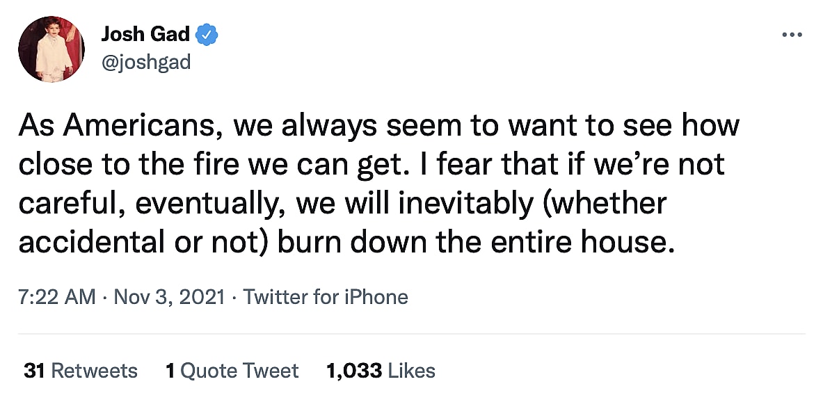The width and height of the screenshot is (823, 402).
Task: Click the 1,033 likes count number
Action: click(353, 370)
